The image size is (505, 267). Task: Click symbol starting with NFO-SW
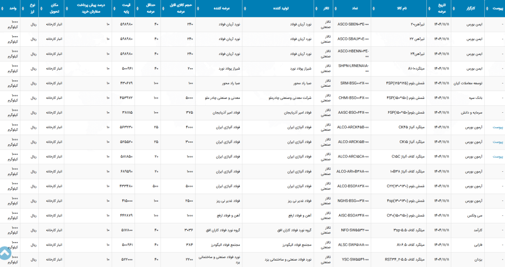coord(355,230)
